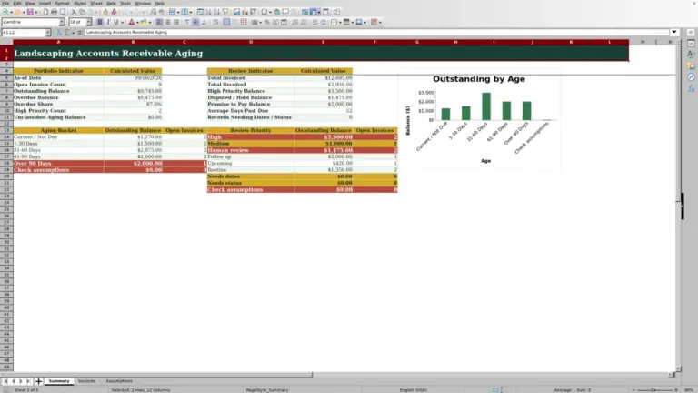Click the Formula equals icon
Screen dimensions: 698x393
[80, 33]
